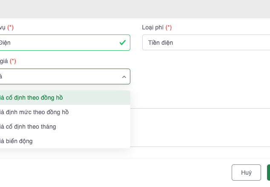
Task: Click red asterisk next to Loại phí
Action: 169,28
